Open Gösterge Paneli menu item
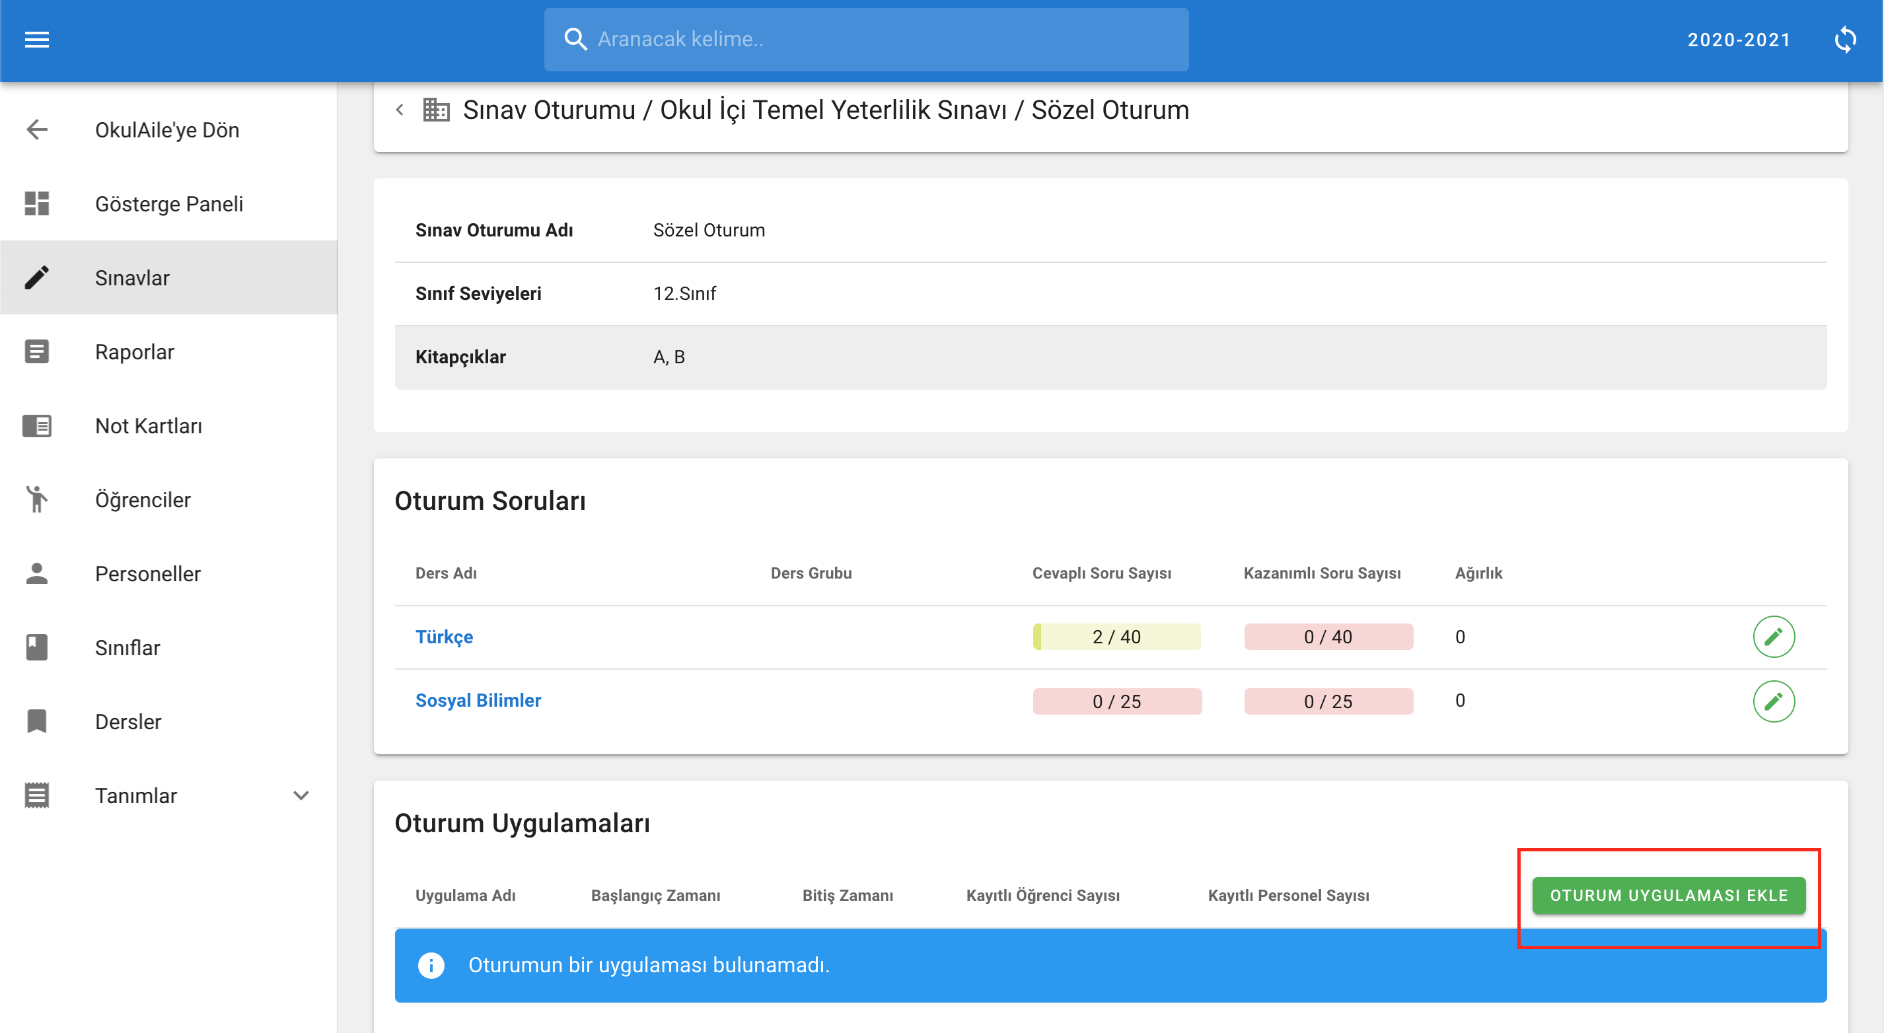Viewport: 1884px width, 1033px height. 169,204
